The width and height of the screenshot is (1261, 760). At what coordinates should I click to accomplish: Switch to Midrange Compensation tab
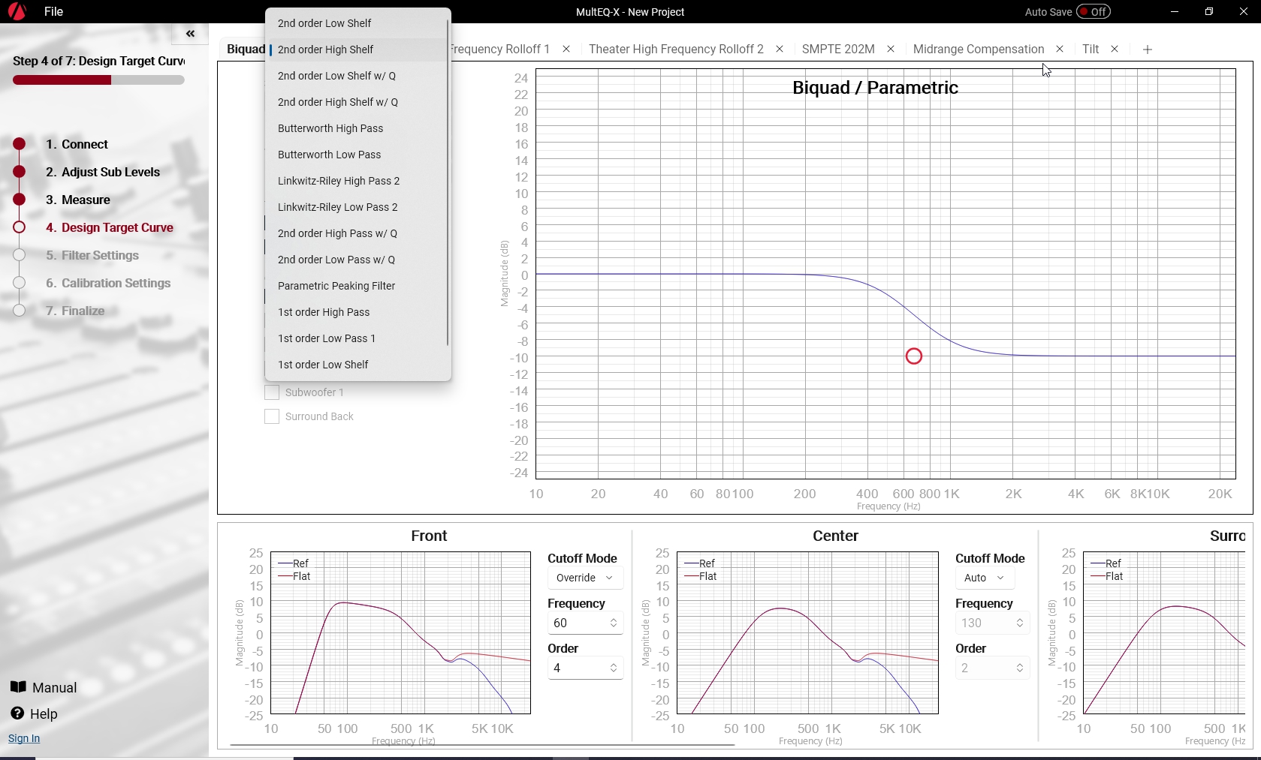(979, 49)
